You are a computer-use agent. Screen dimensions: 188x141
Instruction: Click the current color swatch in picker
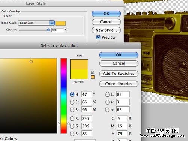[x=79, y=74]
